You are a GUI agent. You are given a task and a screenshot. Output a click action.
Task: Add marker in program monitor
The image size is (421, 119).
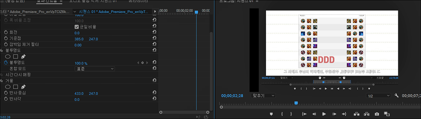tap(271, 114)
